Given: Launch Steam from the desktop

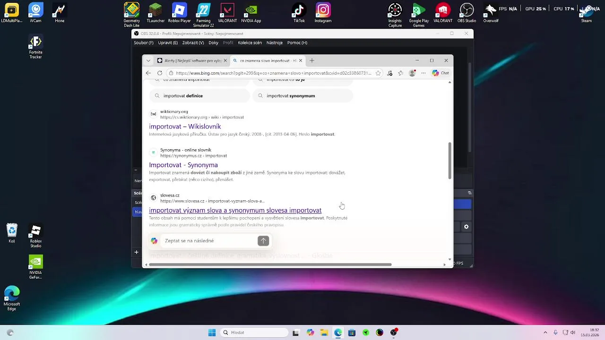Looking at the screenshot, I should (587, 13).
